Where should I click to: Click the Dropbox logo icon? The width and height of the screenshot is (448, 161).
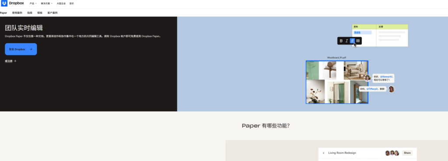[x=4, y=3]
